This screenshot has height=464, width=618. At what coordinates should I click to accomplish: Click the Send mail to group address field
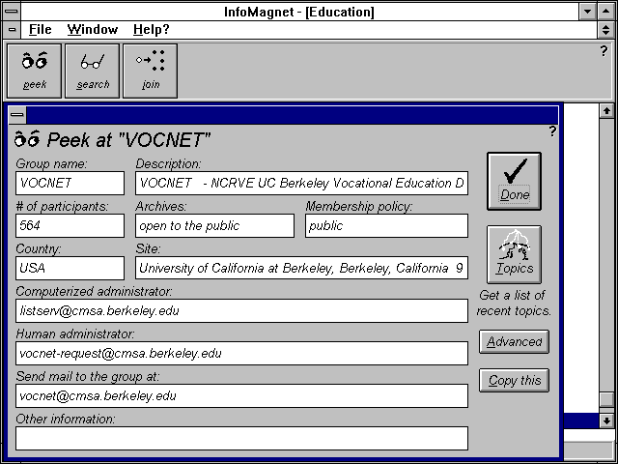tap(241, 395)
